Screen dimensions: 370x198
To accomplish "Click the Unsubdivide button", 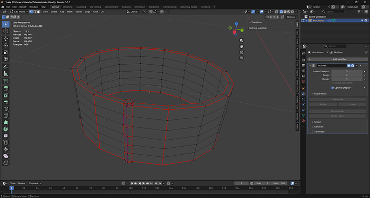I will click(x=338, y=111).
